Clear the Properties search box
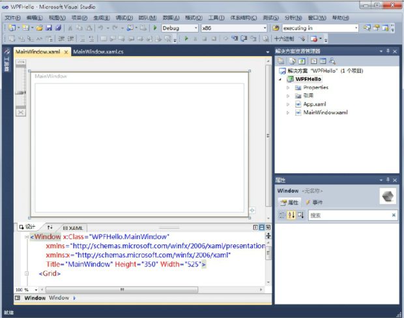 pyautogui.click(x=394, y=215)
